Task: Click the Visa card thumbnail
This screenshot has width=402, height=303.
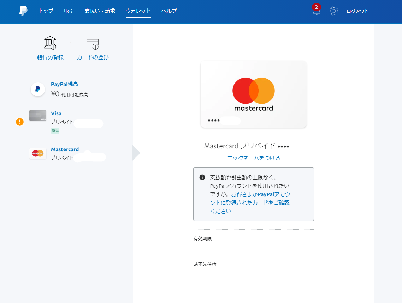Action: click(38, 116)
